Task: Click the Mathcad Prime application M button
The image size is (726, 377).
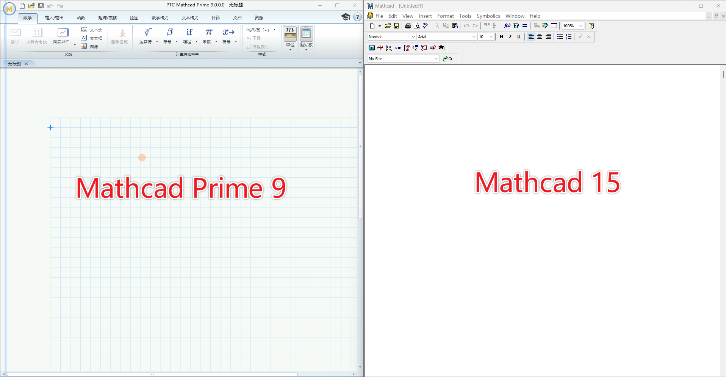Action: pos(9,8)
